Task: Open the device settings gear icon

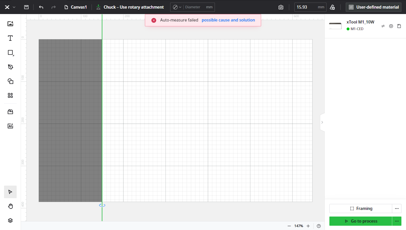Action: (x=391, y=26)
